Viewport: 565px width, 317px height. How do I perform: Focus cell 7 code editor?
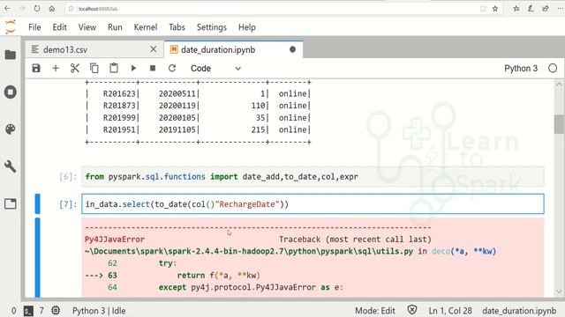pos(313,204)
